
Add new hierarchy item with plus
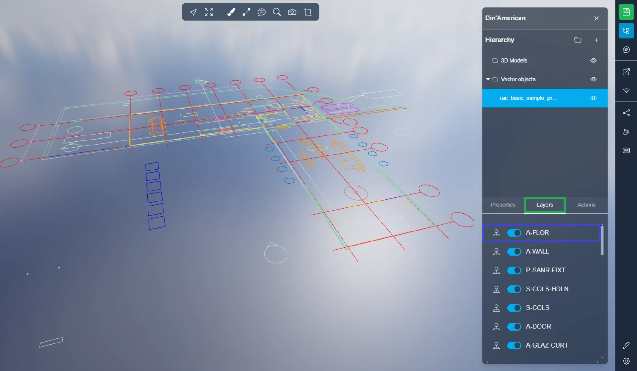(596, 40)
